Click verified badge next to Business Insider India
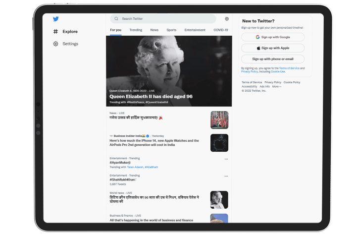353x238 pixels. (148, 136)
